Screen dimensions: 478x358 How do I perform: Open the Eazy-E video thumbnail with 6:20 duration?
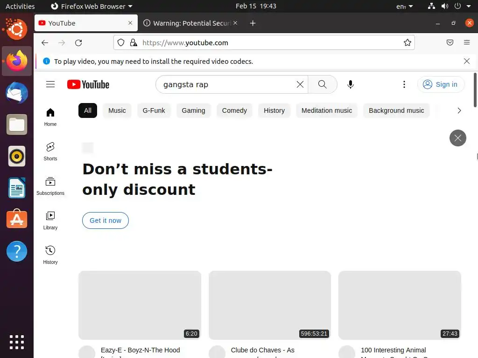pyautogui.click(x=140, y=305)
